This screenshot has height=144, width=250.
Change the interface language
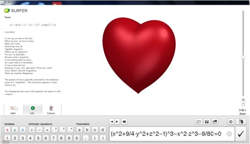pyautogui.click(x=241, y=122)
